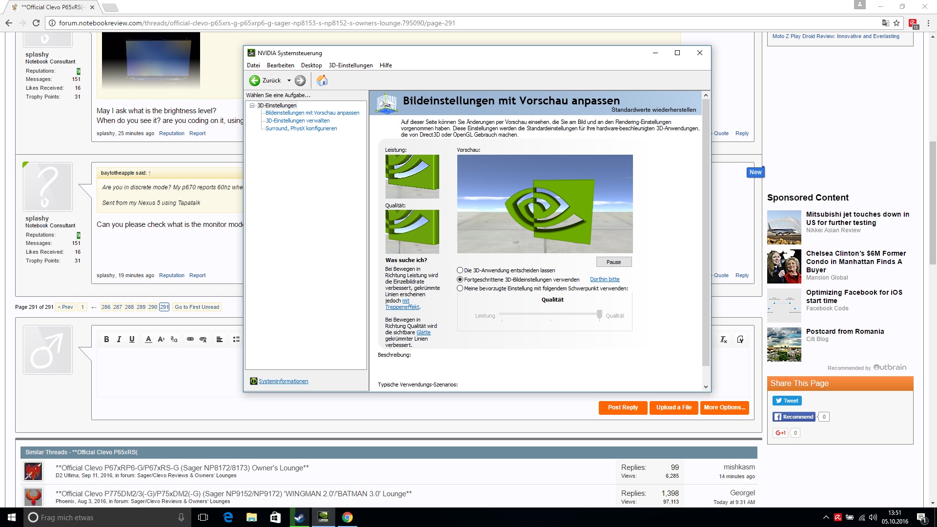Click 'Post Reply' button in forum
The width and height of the screenshot is (937, 527).
623,407
